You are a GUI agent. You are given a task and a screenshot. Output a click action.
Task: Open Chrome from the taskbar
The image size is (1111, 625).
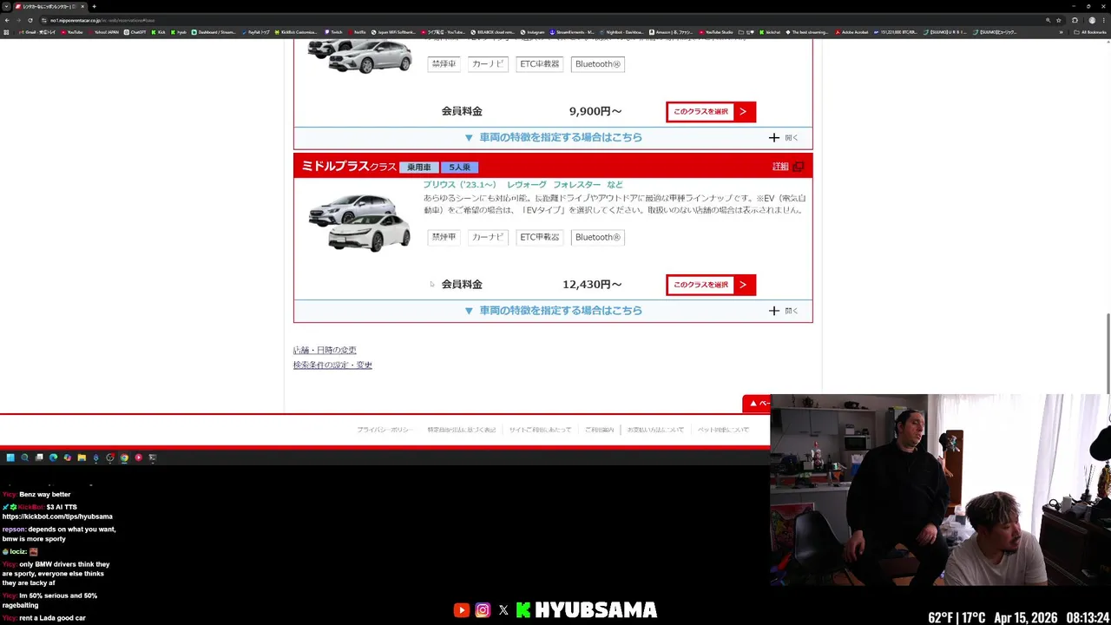point(124,457)
